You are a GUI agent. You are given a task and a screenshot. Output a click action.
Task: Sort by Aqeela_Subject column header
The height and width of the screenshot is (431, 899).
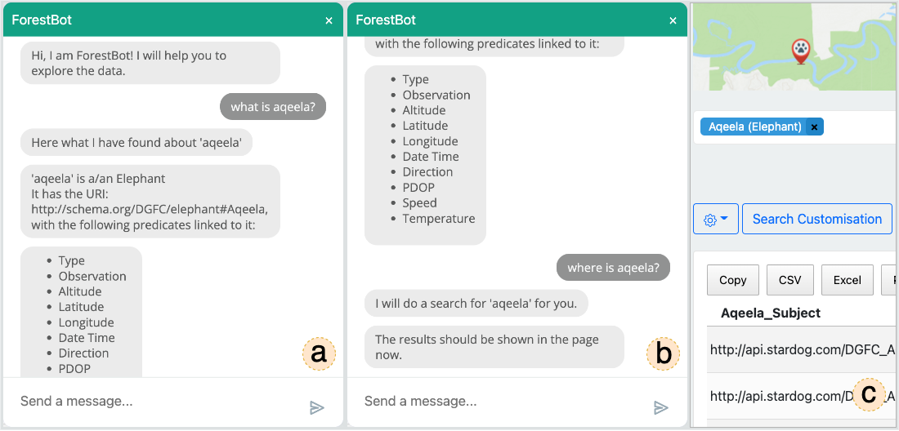coord(771,313)
